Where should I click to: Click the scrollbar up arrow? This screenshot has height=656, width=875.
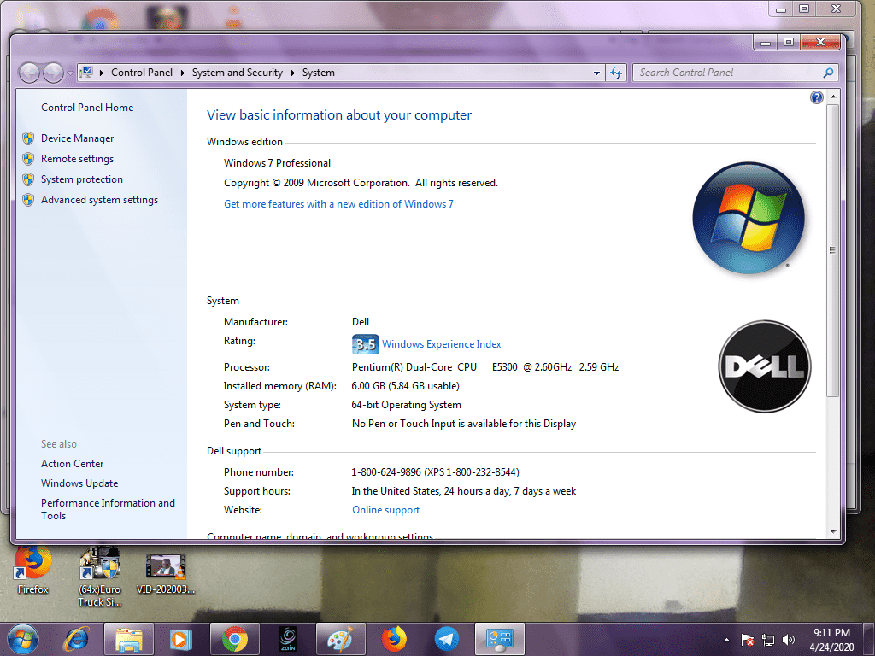(x=833, y=97)
